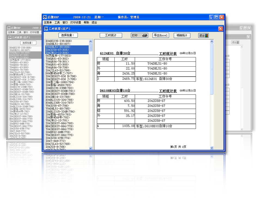Viewport: 259px width, 198px height.
Task: Click the down arrow on the report preview scrollbar
Action: coord(212,148)
